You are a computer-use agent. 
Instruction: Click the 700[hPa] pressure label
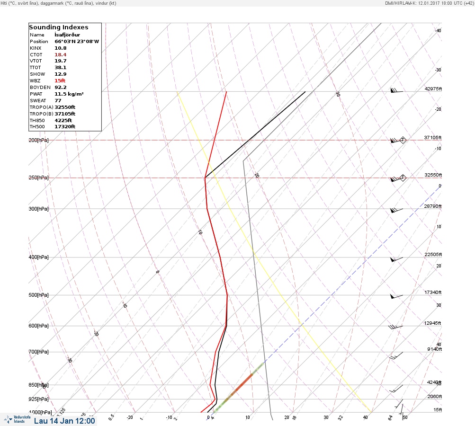coord(38,352)
